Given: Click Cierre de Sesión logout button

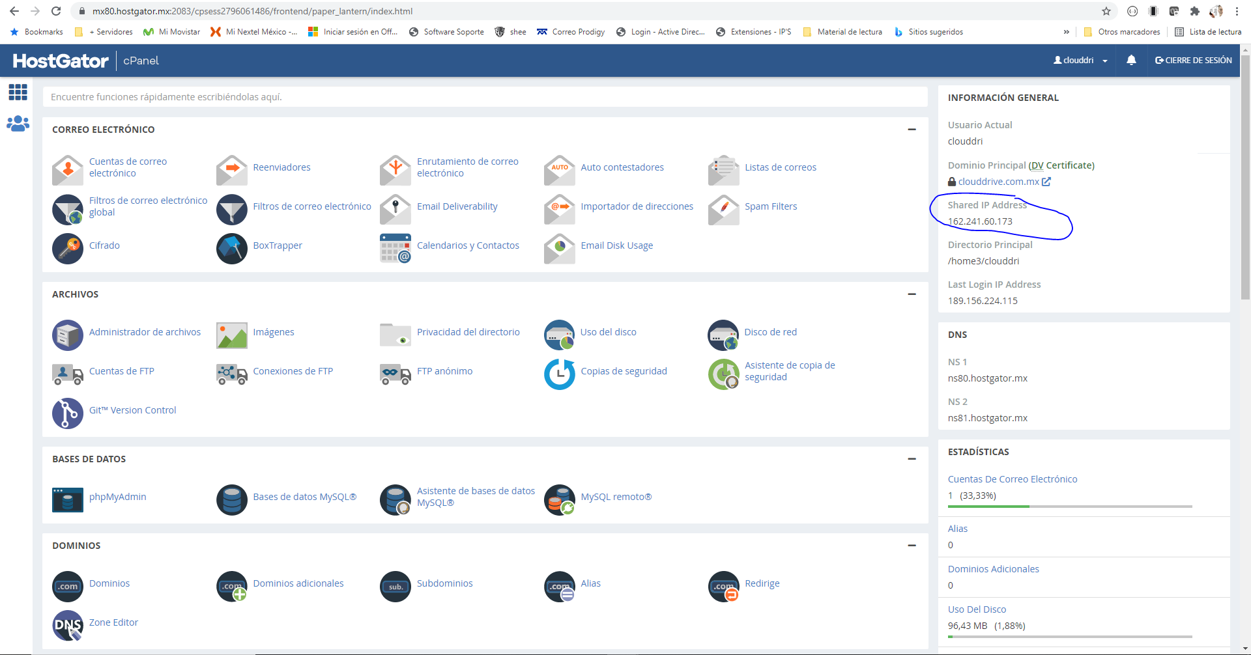Looking at the screenshot, I should pos(1193,60).
